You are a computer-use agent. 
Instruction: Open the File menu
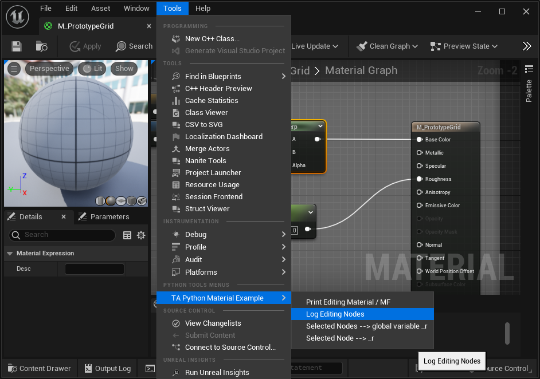45,8
